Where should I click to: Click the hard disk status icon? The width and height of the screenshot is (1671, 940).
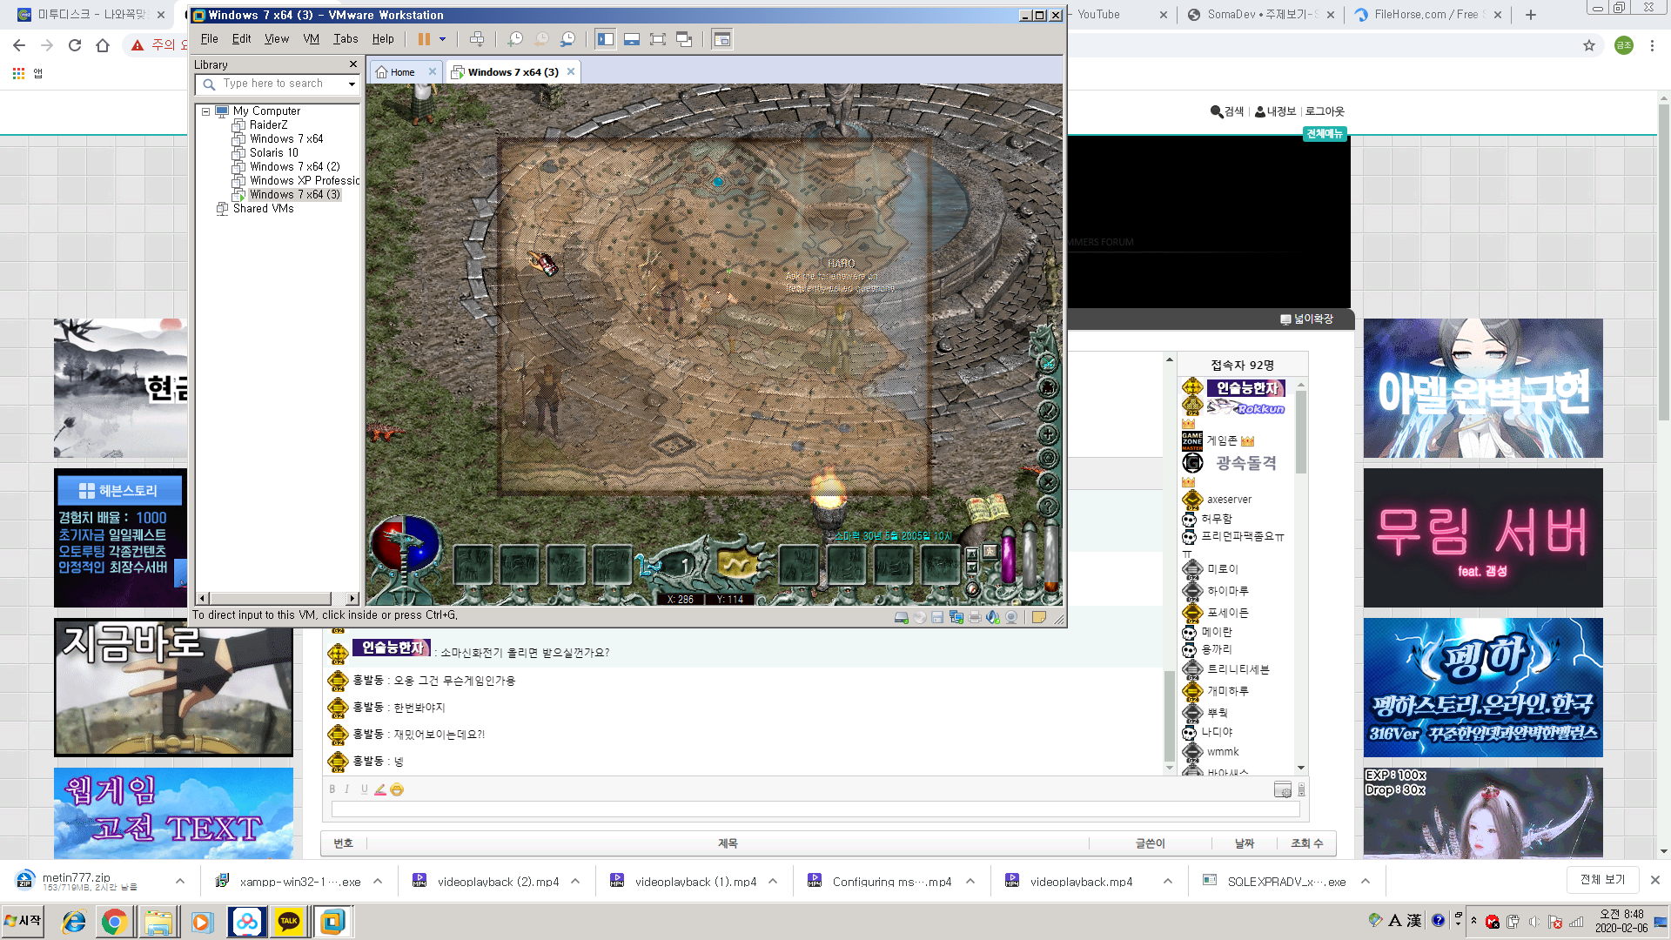[x=902, y=617]
